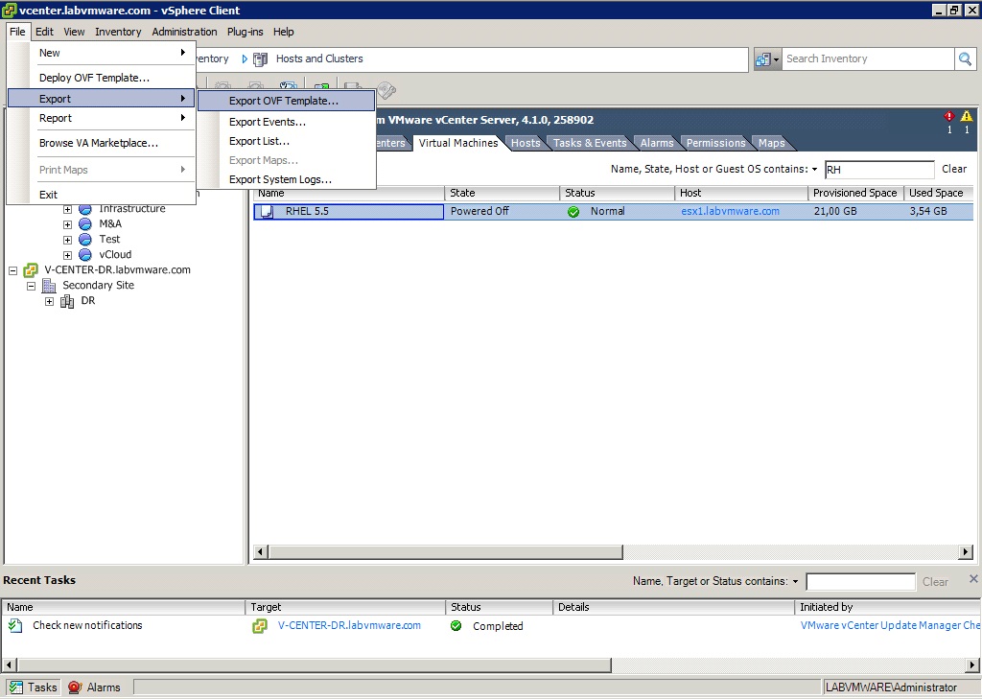Viewport: 982px width, 699px height.
Task: Open the 'Name, State, Host or Guest OS contains' dropdown
Action: coord(814,169)
